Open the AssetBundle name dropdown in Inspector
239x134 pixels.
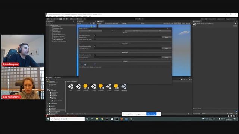(x=215, y=114)
